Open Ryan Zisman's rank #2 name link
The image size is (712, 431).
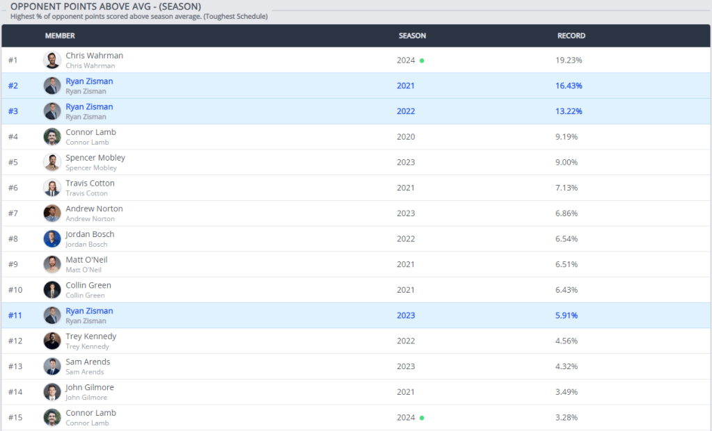(x=89, y=81)
